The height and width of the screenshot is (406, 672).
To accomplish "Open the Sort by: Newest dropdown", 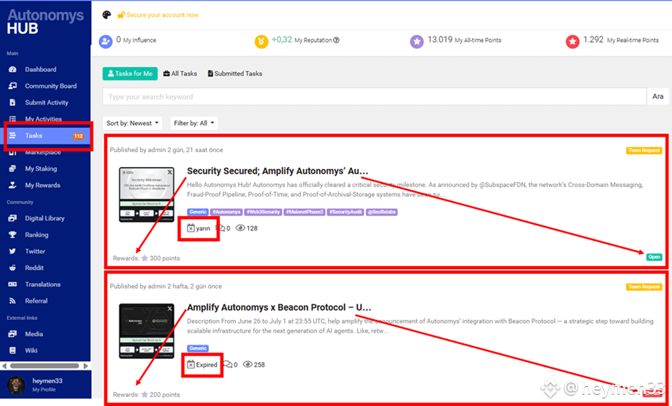I will [132, 124].
